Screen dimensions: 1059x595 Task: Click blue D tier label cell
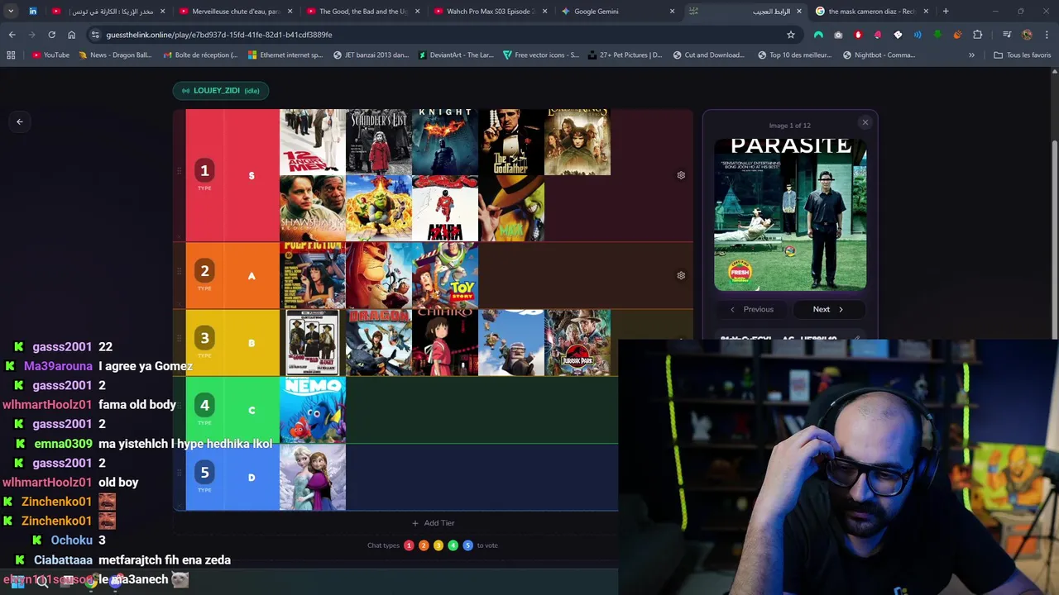click(252, 477)
